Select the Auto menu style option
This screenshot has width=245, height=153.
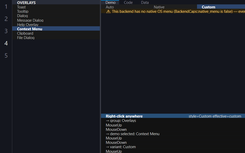tap(125, 7)
